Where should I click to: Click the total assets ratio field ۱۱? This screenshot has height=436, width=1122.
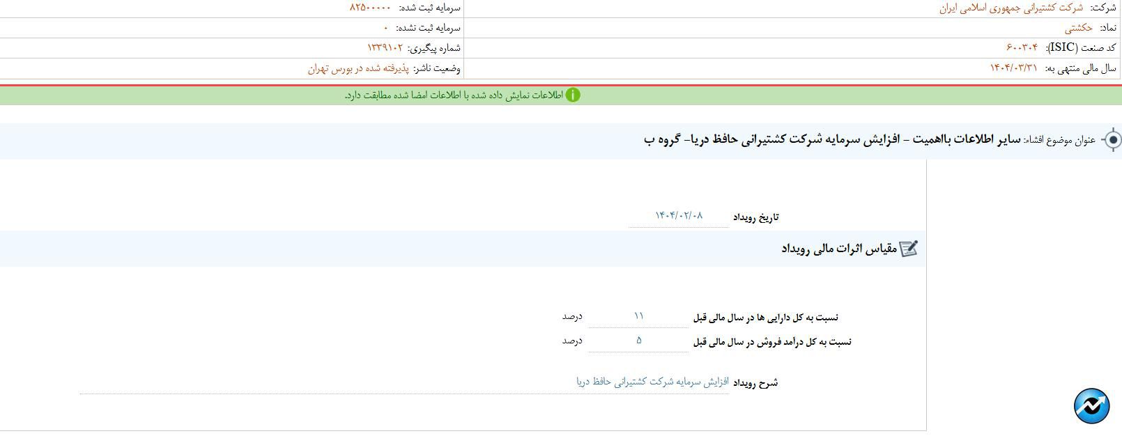(x=638, y=316)
